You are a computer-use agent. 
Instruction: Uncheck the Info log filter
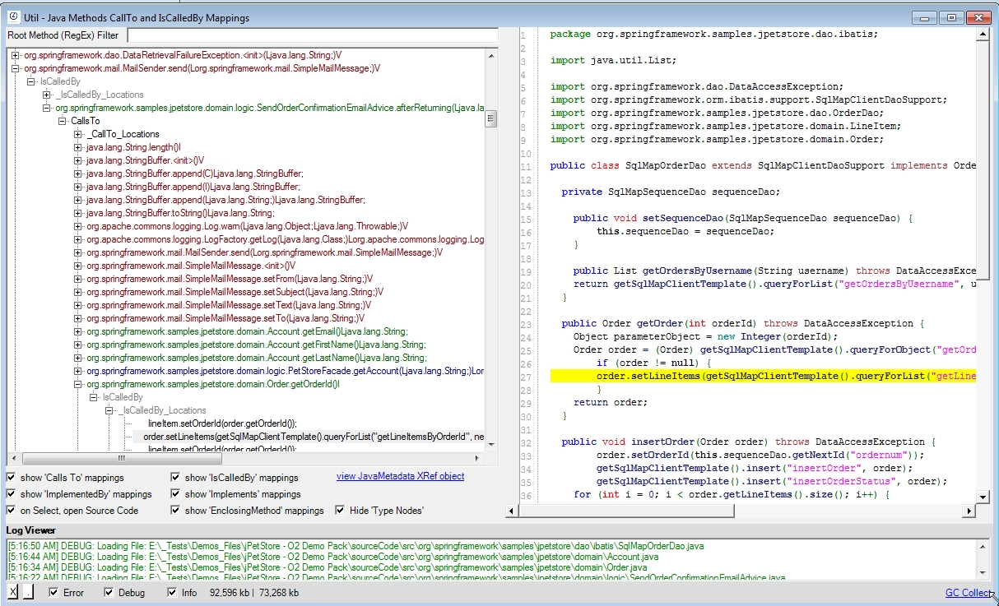coord(172,592)
